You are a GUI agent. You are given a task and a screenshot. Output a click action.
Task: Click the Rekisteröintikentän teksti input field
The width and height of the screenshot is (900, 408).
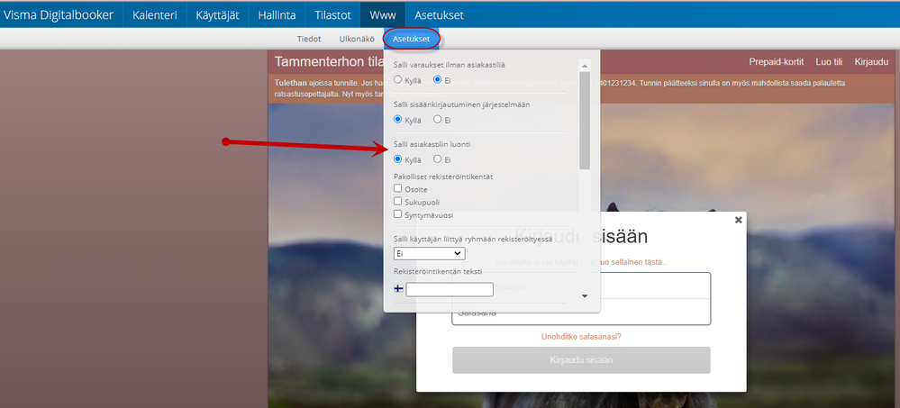[450, 289]
